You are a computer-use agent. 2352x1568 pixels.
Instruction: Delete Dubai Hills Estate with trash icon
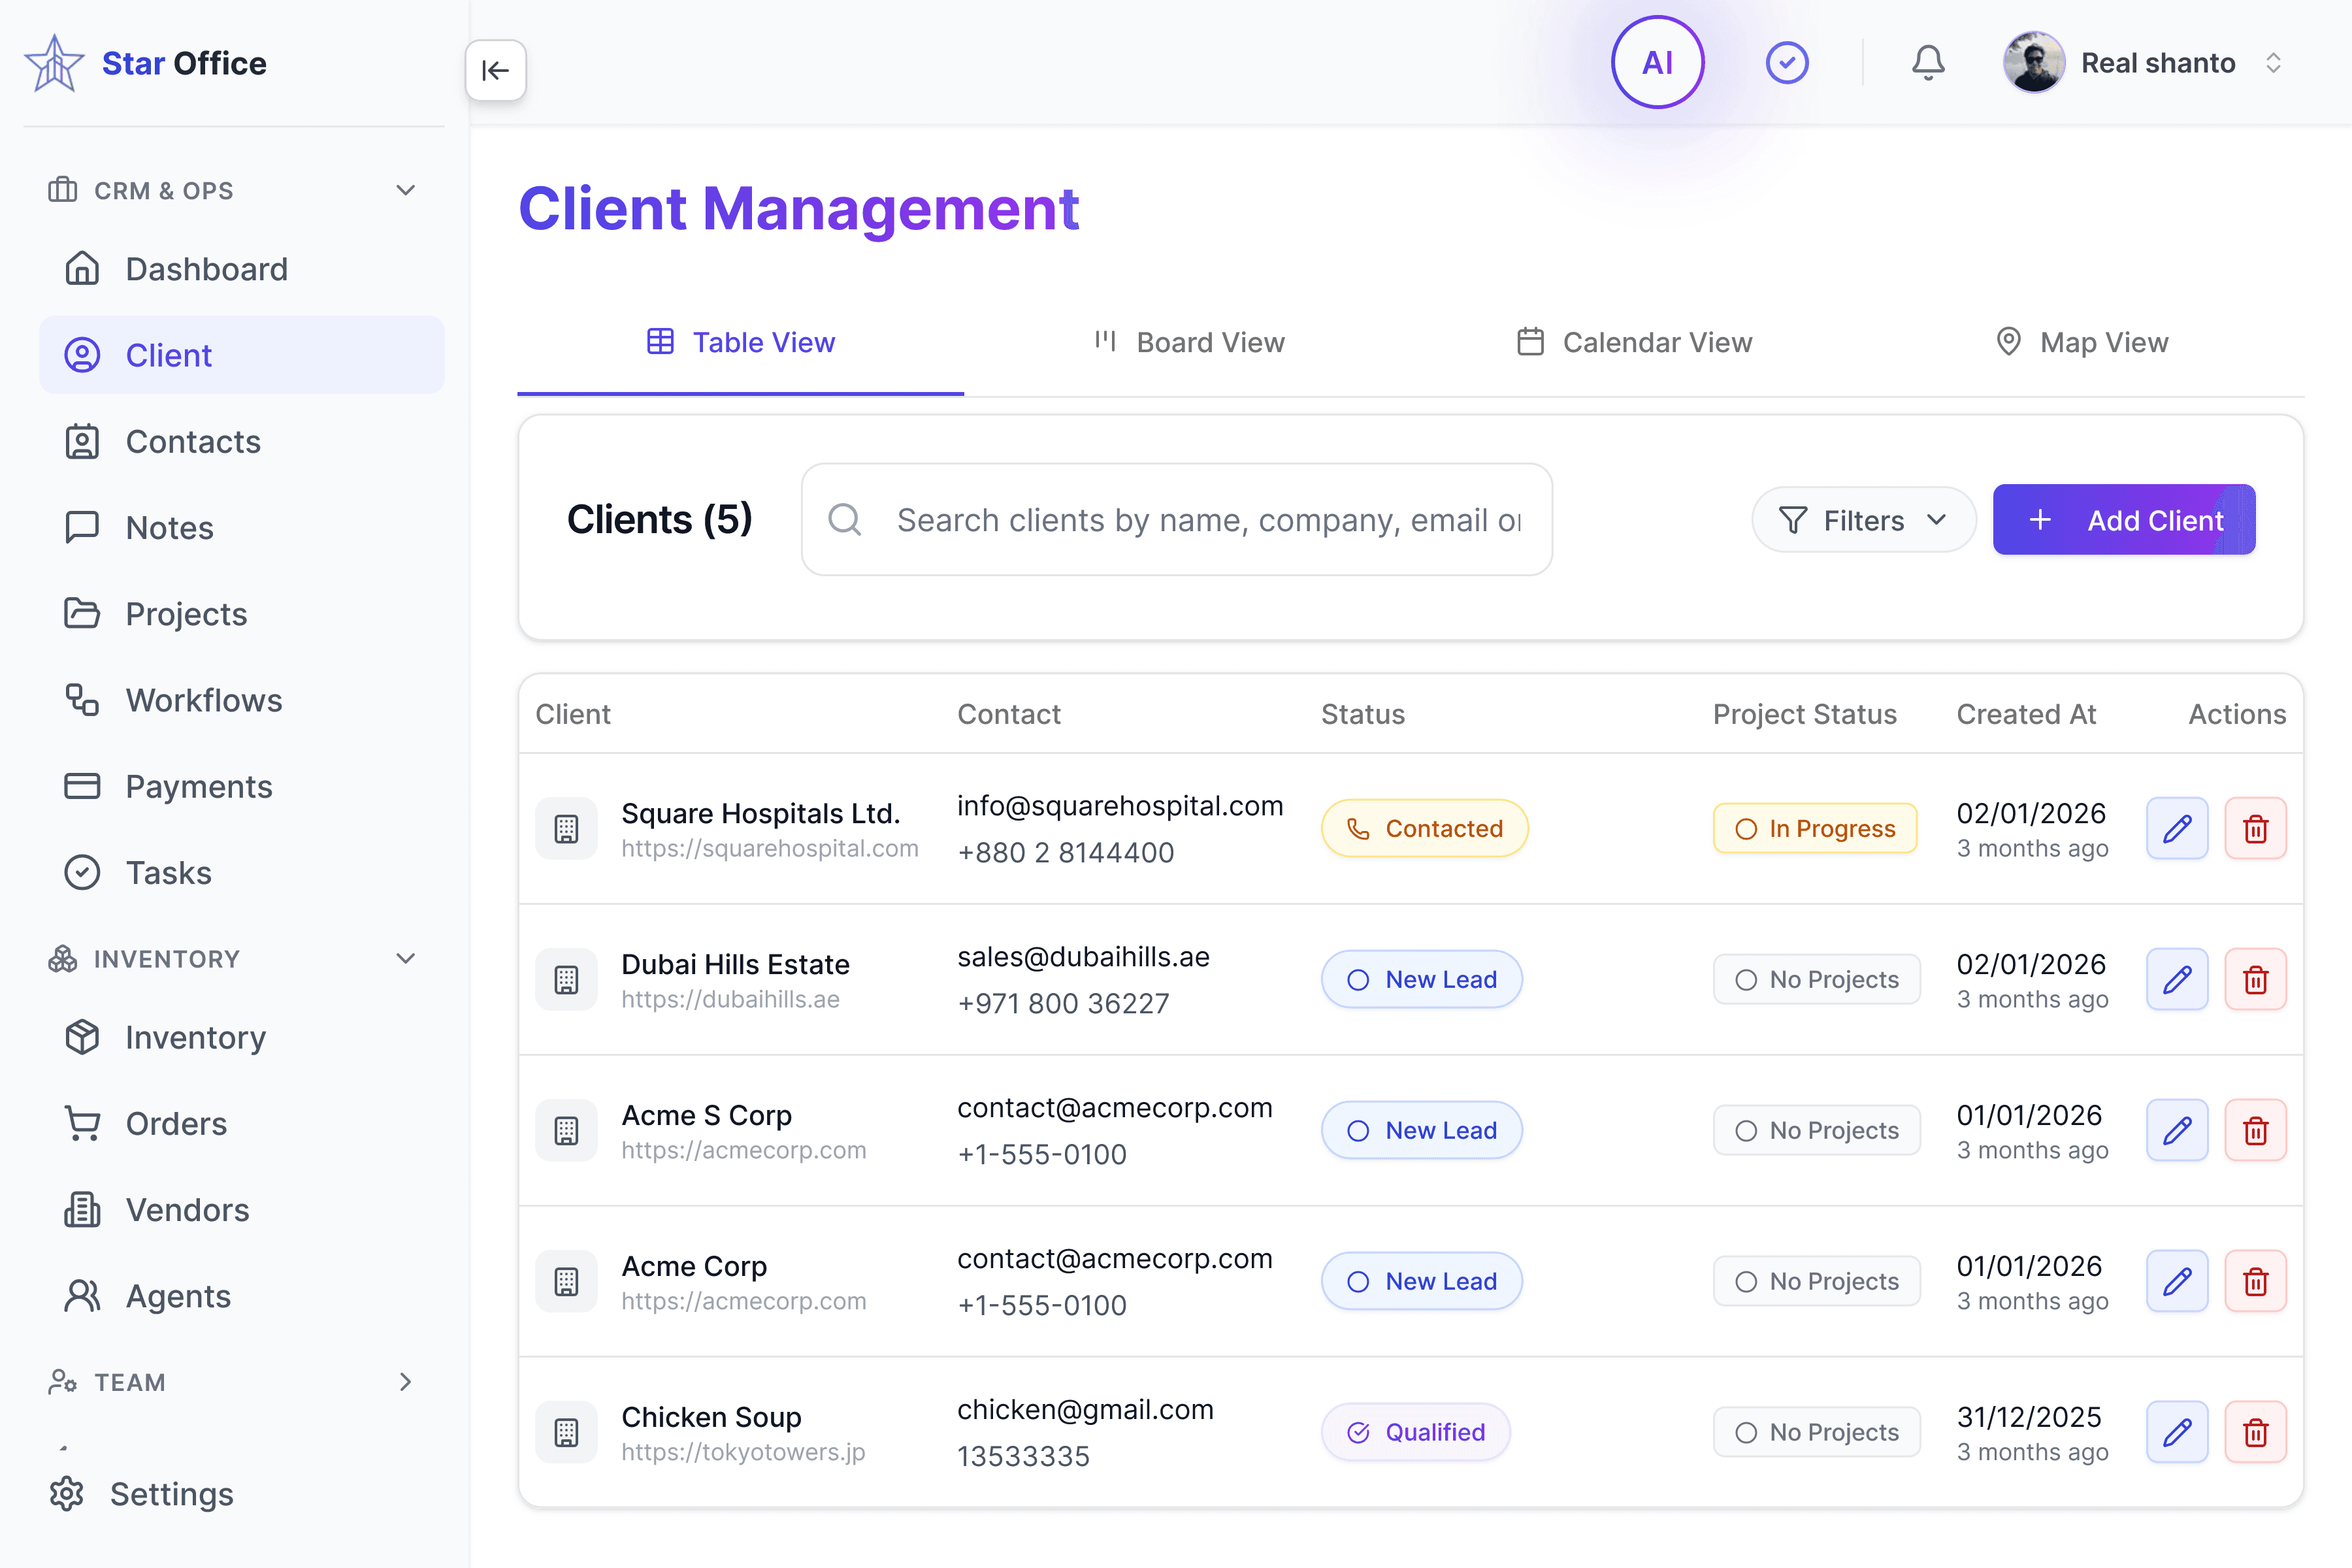pyautogui.click(x=2255, y=979)
